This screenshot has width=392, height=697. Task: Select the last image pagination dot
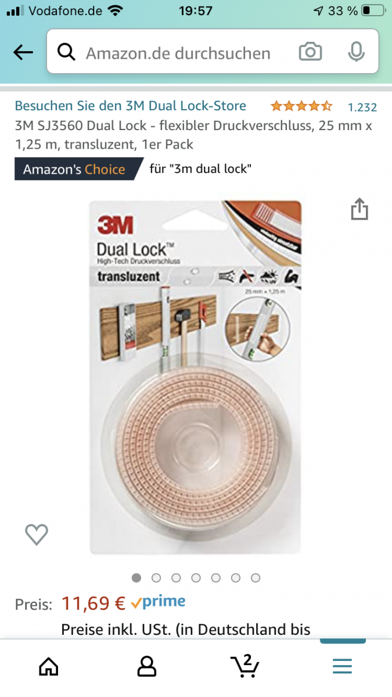click(256, 578)
